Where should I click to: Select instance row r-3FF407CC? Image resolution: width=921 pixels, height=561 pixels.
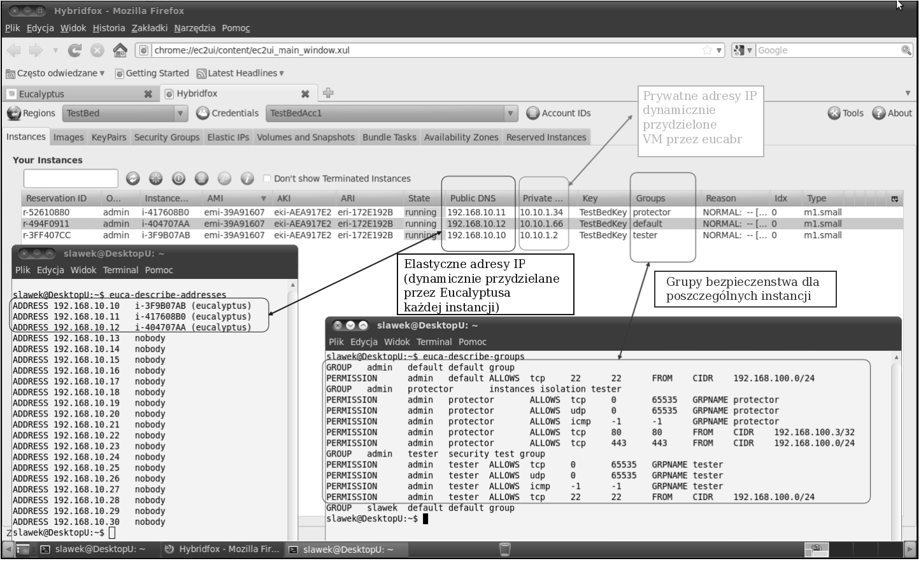(462, 235)
